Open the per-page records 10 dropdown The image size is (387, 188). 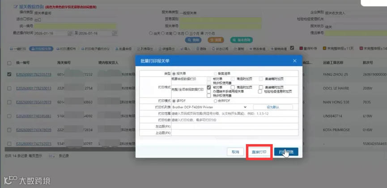click(51, 156)
